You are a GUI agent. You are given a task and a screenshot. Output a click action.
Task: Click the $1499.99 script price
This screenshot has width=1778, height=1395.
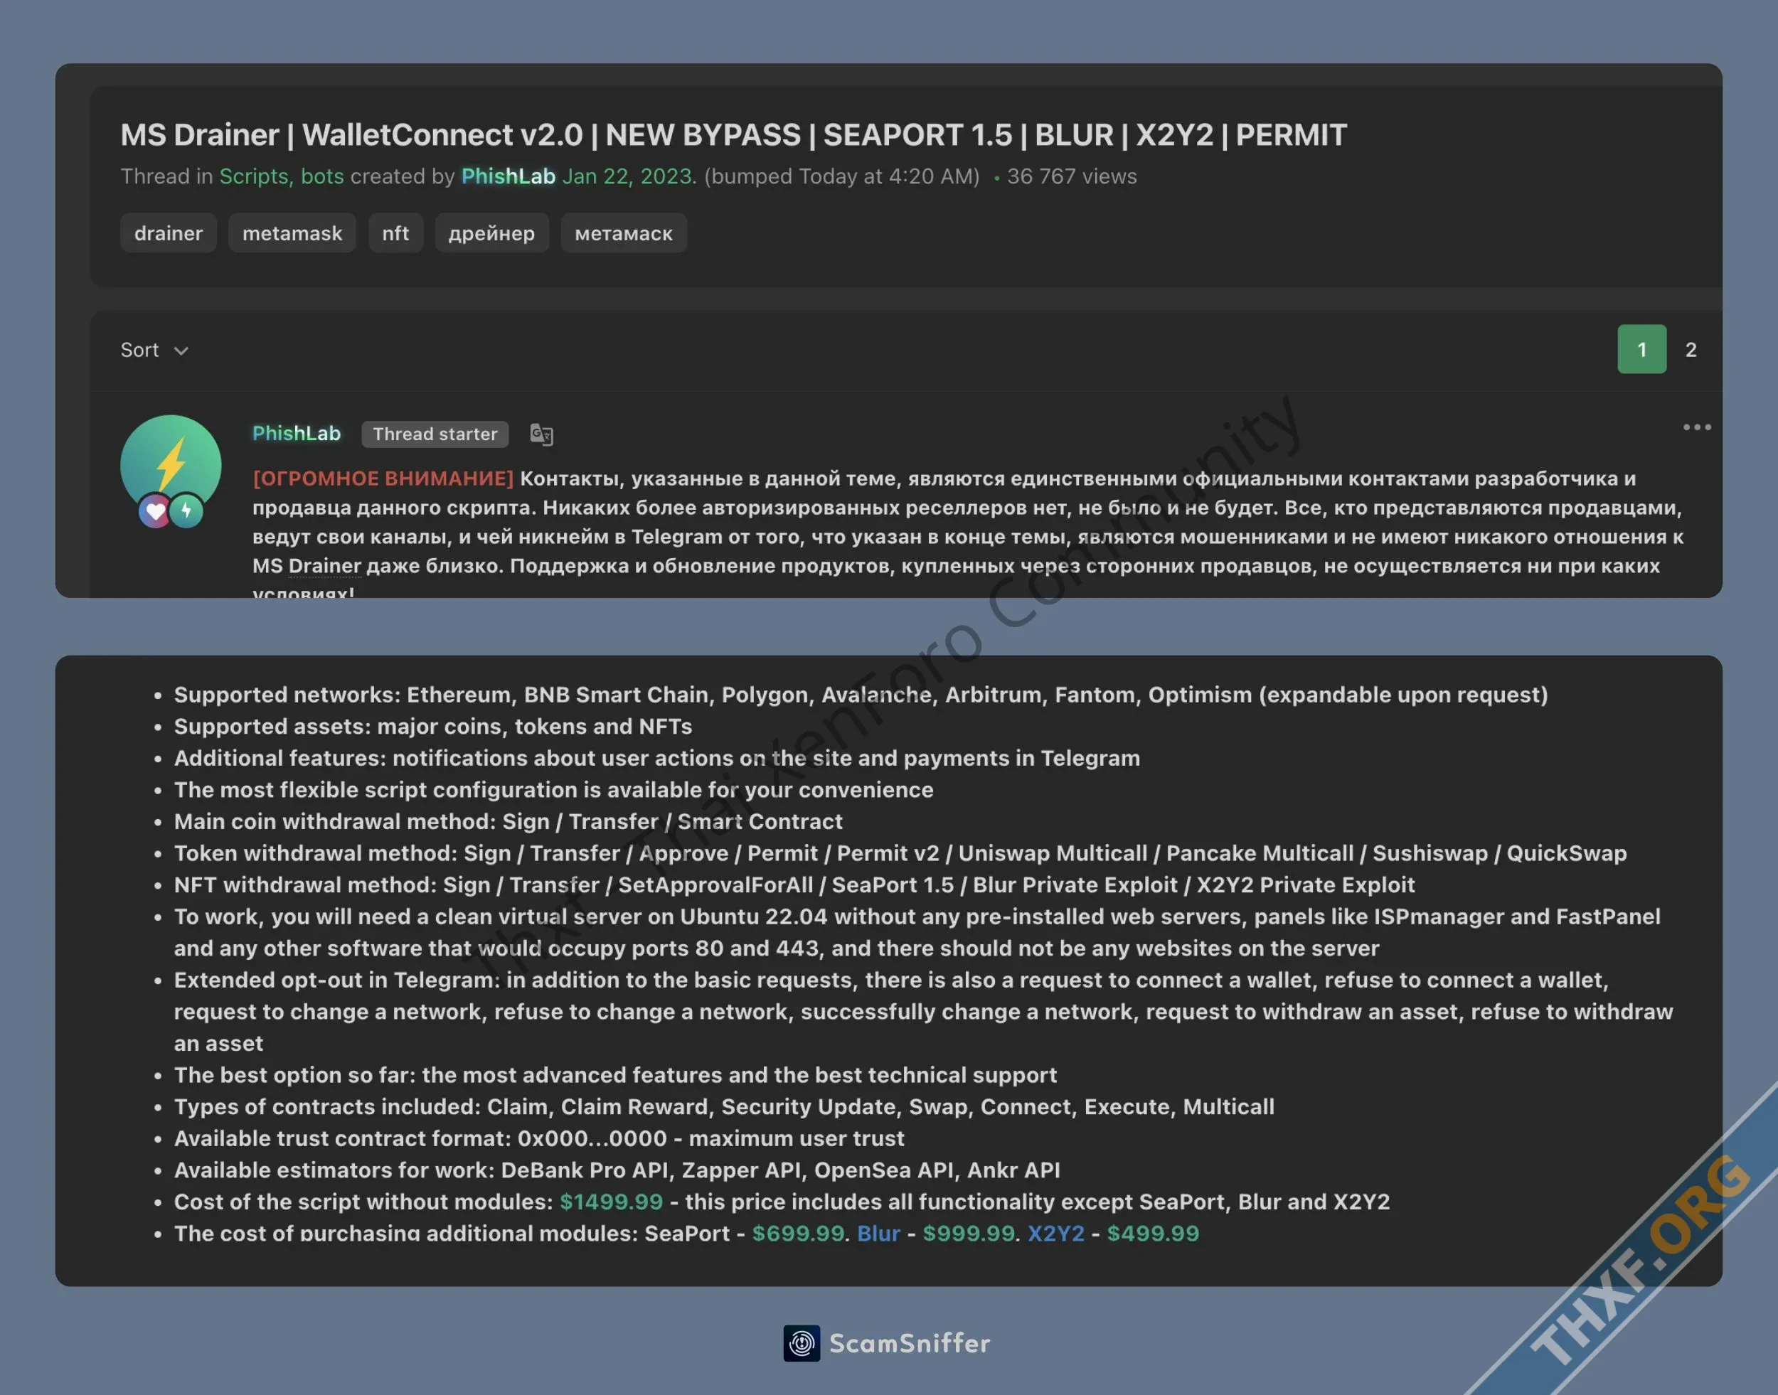pos(611,1202)
